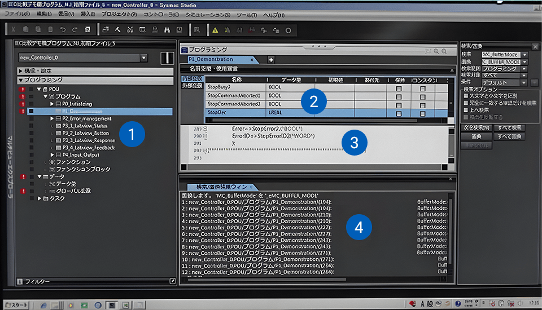Click the 次を検索 button
The image size is (542, 310).
[x=477, y=128]
